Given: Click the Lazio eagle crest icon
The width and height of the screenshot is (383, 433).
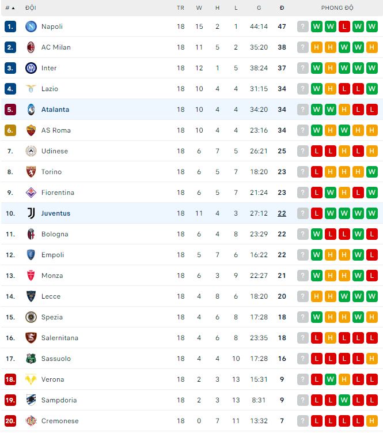Looking at the screenshot, I should [31, 89].
